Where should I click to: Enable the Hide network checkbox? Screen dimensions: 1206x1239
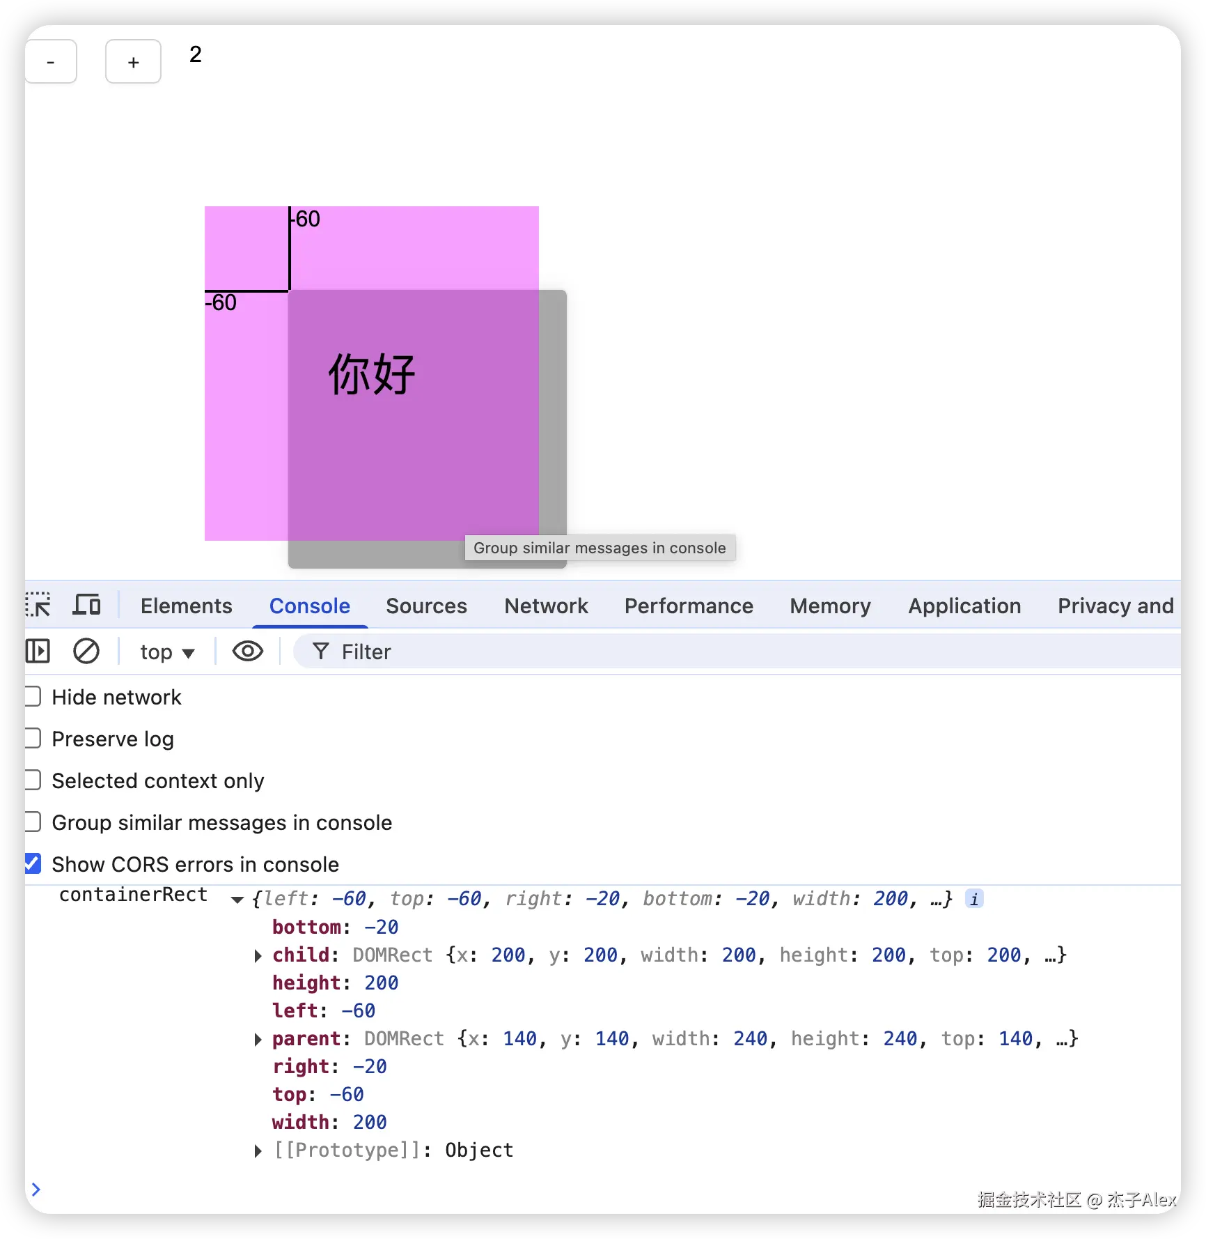coord(33,697)
